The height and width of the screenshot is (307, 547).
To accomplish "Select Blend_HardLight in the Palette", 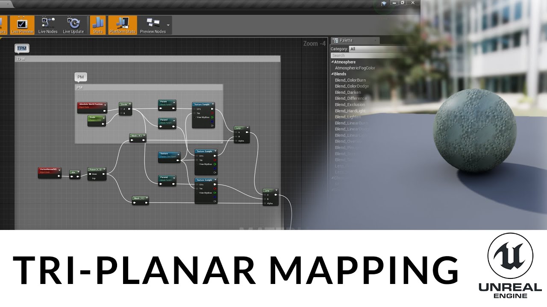I will click(x=350, y=111).
